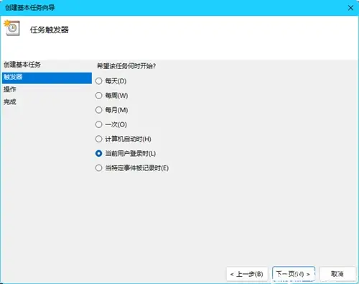Click the 任务触发器 heading text

point(50,30)
